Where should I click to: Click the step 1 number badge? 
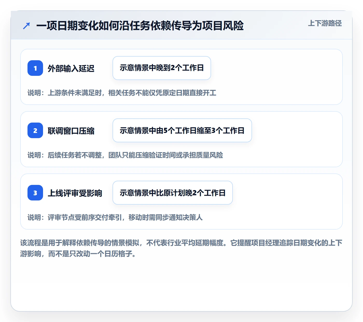(35, 68)
